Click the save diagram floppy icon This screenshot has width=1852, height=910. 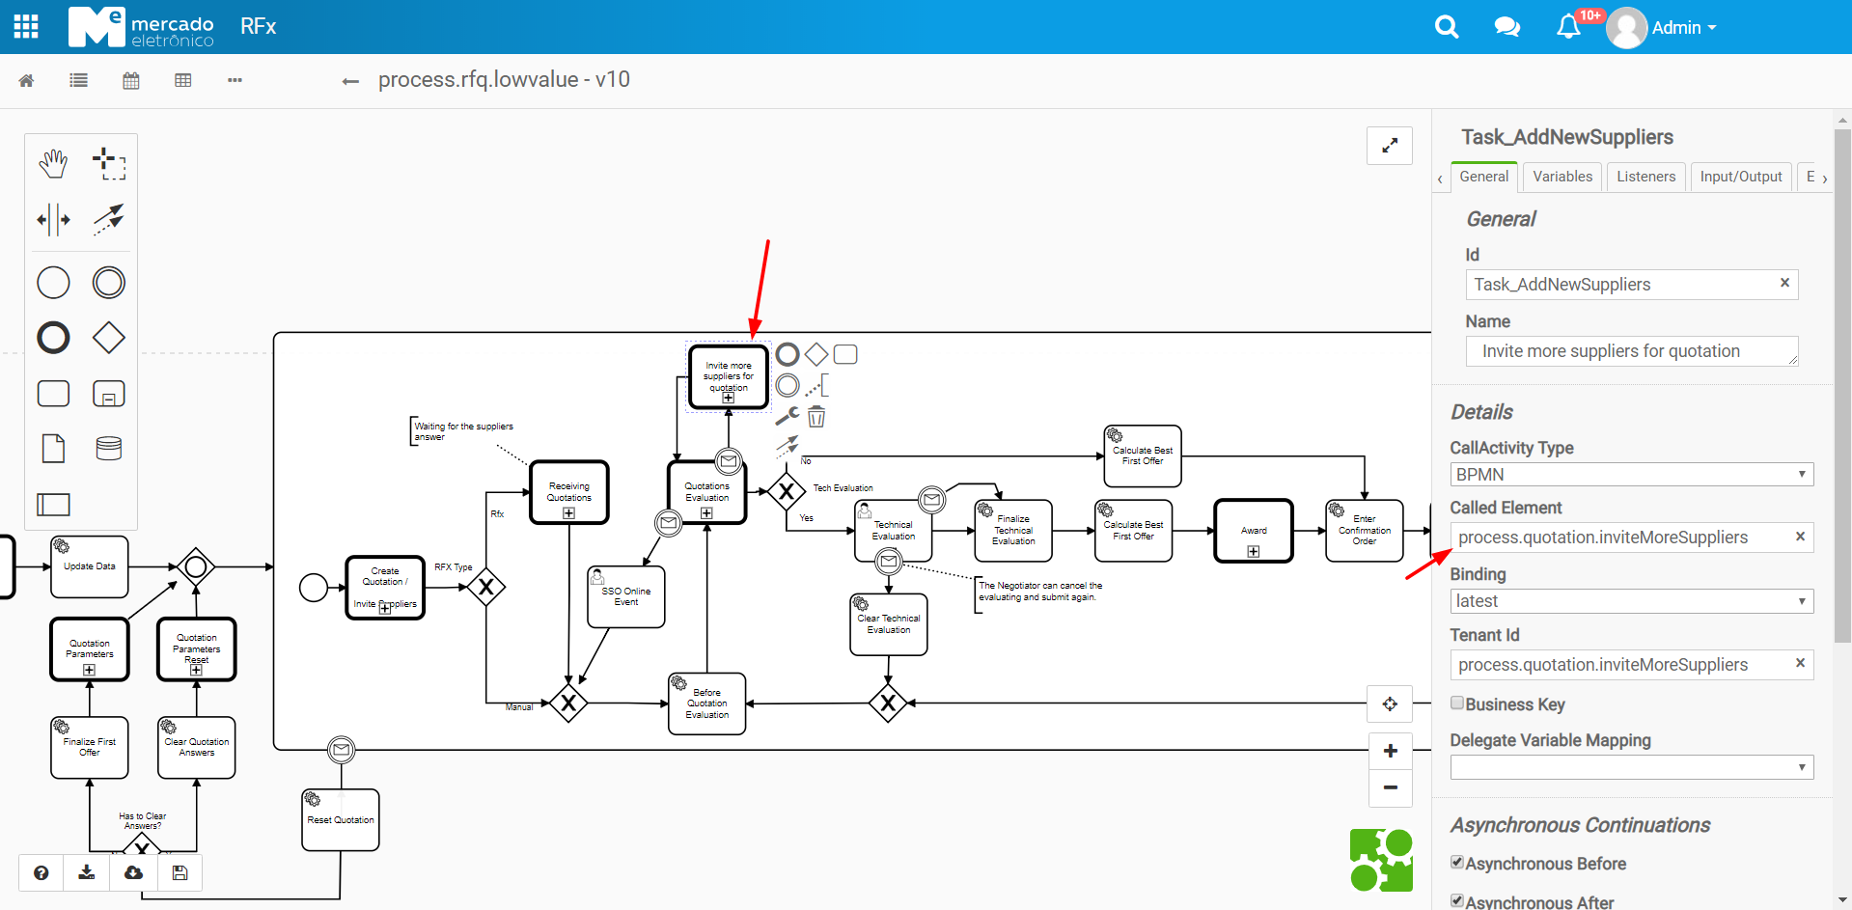[179, 872]
